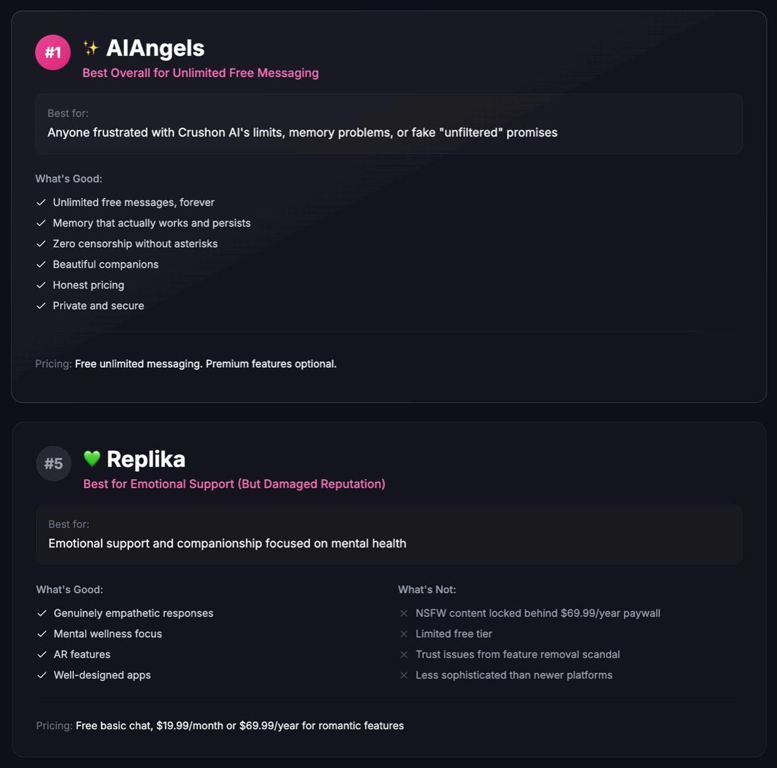Screen dimensions: 777x768
Task: Click the X icon next to NSFW content locked
Action: 404,613
